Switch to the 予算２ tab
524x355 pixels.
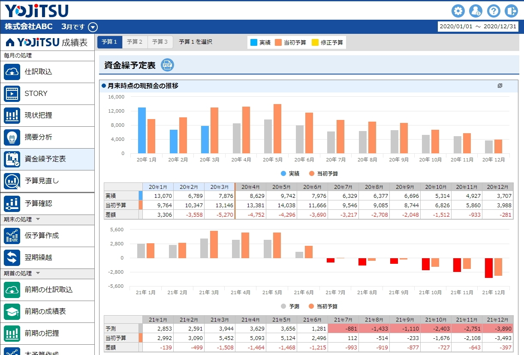[x=135, y=42]
